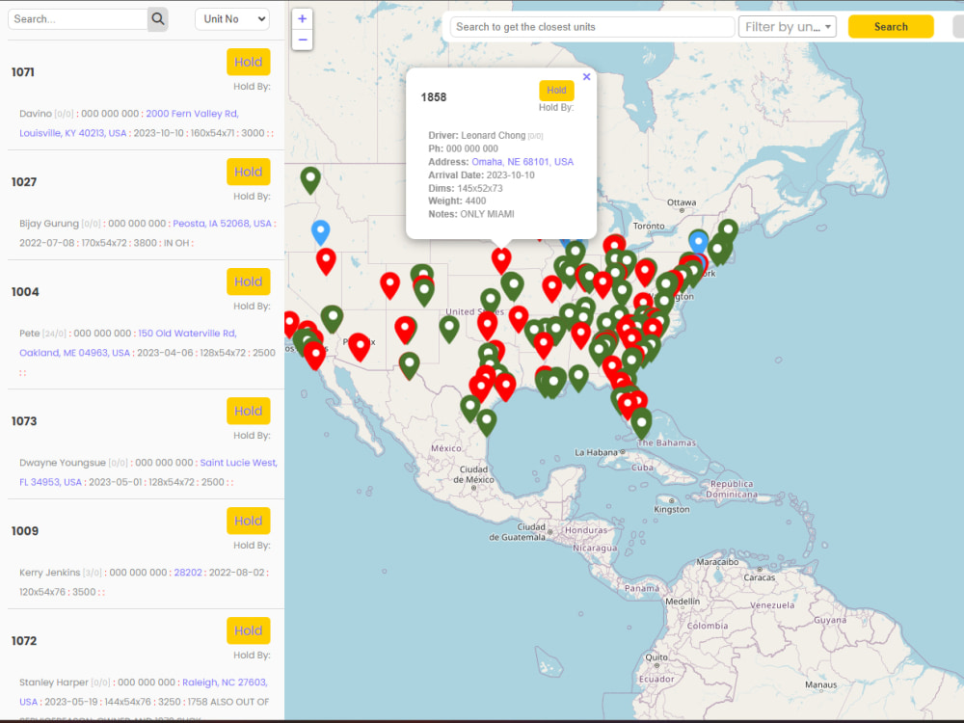The image size is (964, 723).
Task: Click unit number 1073 heading
Action: [24, 421]
